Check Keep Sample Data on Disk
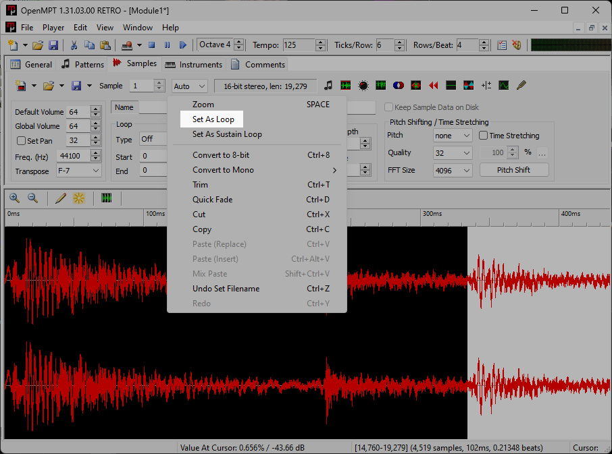 (388, 107)
